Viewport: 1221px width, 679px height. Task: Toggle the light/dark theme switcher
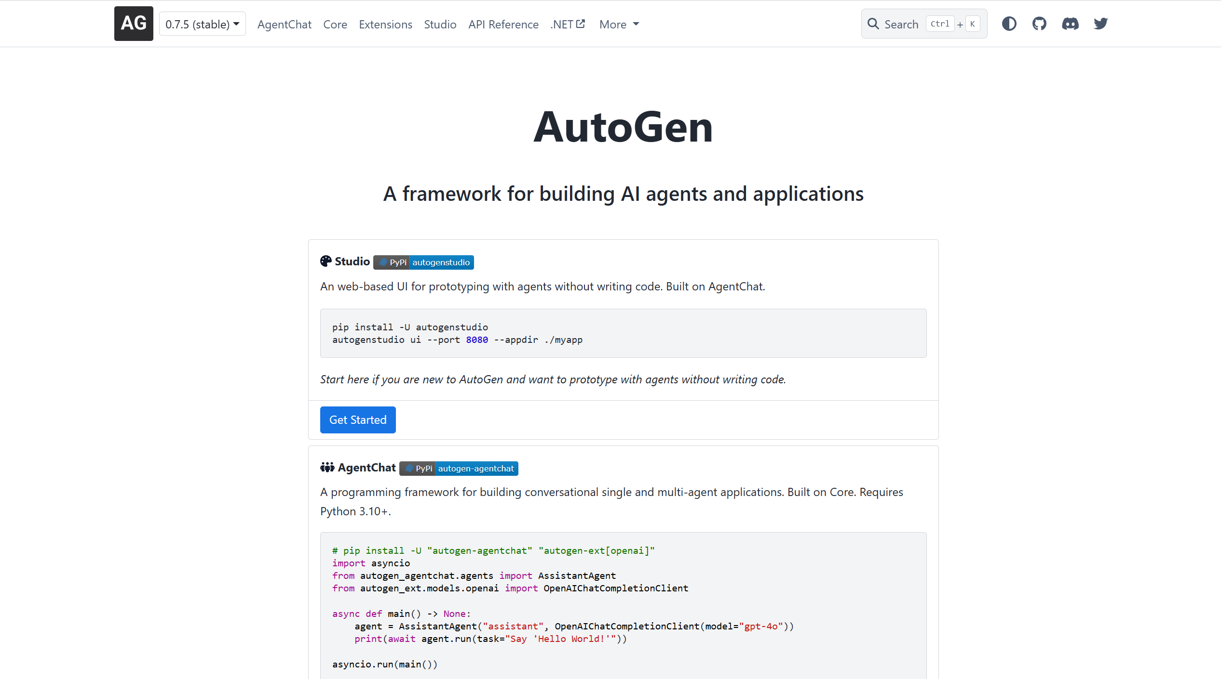coord(1009,24)
